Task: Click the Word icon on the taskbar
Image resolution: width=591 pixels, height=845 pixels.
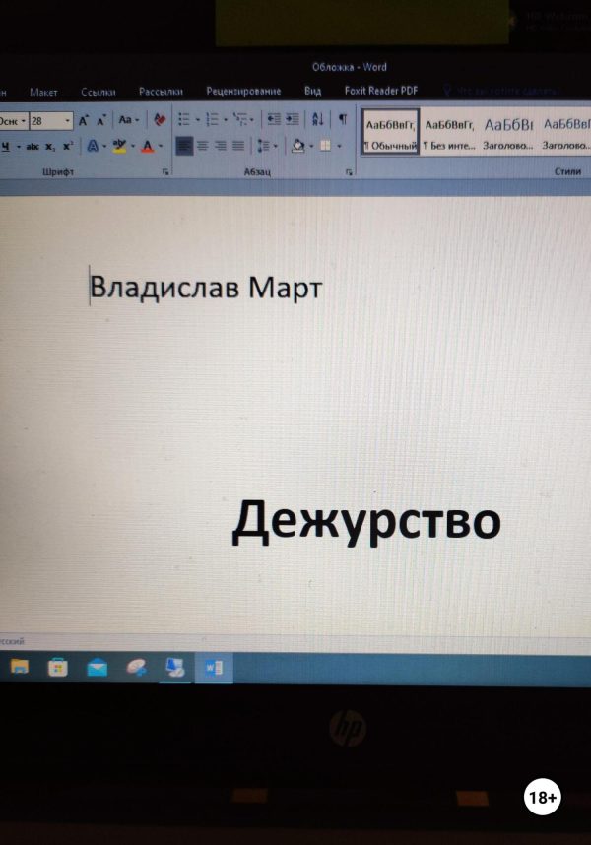Action: [214, 669]
